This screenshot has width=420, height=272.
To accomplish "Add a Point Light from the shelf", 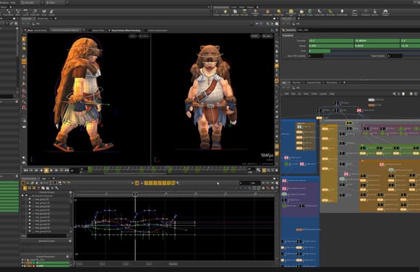I will click(x=226, y=12).
